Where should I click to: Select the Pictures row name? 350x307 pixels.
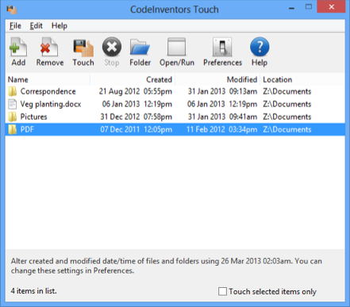coord(33,117)
